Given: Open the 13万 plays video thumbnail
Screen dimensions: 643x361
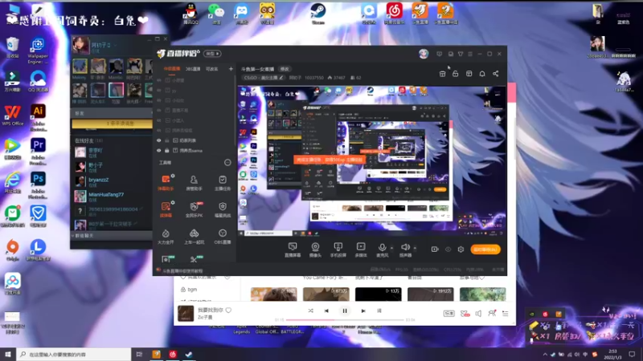Looking at the screenshot, I should coord(378,294).
